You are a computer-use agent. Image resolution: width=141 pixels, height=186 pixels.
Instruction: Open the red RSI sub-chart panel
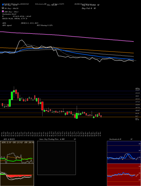[124, 175]
